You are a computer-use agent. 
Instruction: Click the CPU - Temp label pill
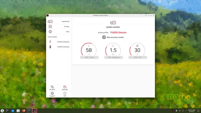click(x=89, y=57)
